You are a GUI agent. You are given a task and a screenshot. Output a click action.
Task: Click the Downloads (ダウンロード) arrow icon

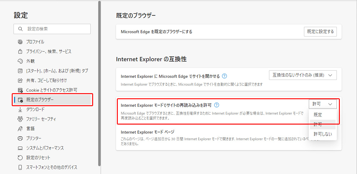[x=20, y=109]
